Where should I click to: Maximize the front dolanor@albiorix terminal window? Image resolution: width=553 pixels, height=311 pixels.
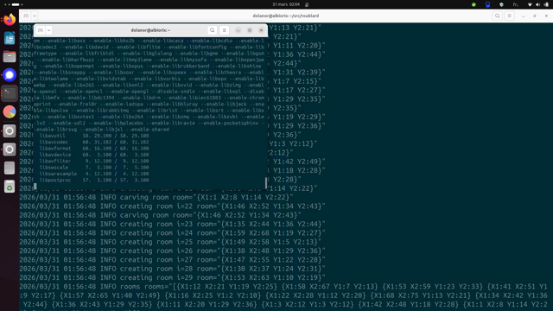(250, 30)
